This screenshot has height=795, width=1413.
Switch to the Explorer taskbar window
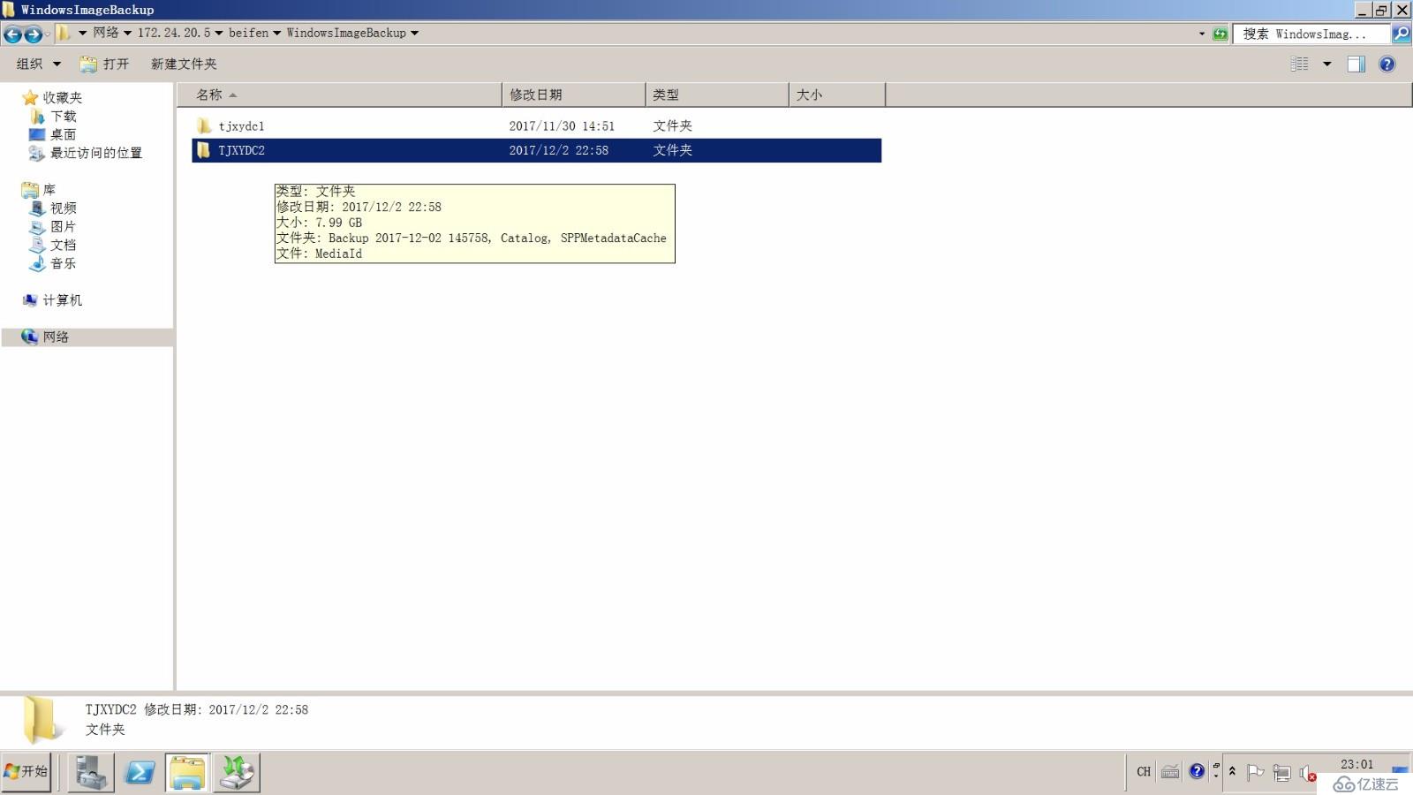coord(187,773)
